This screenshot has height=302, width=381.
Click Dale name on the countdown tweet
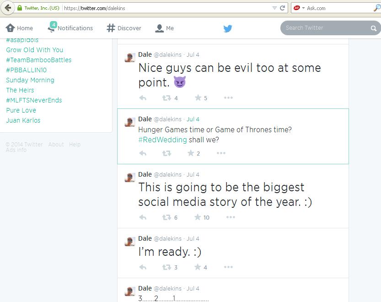coord(145,288)
